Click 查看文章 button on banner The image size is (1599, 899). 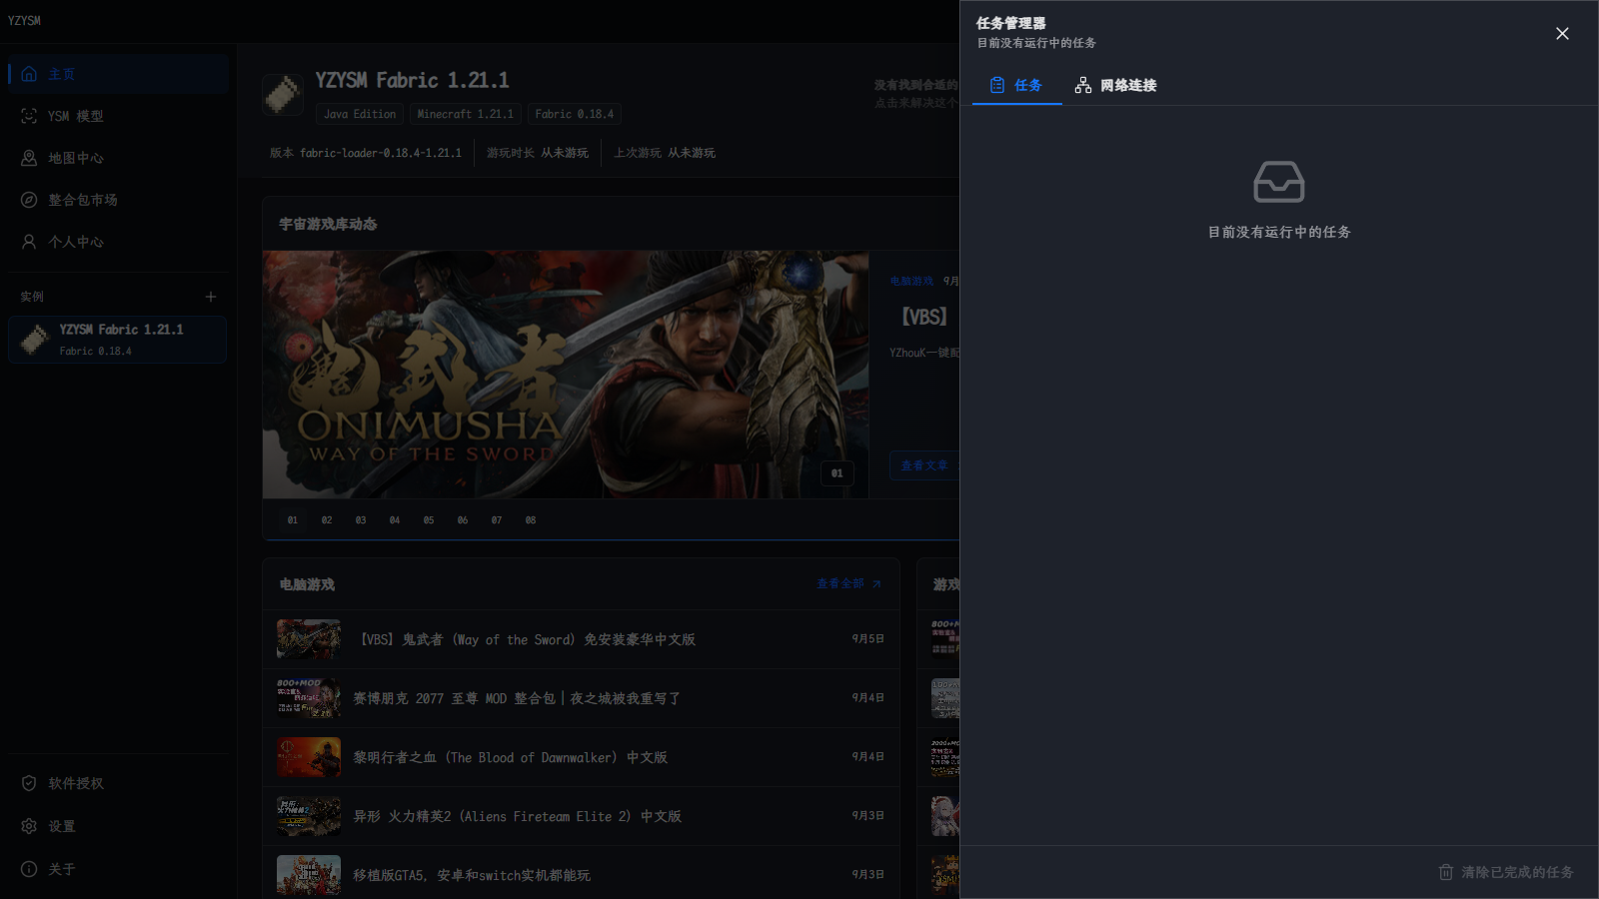(924, 465)
